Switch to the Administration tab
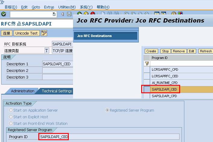This screenshot has height=142, width=213. (23, 91)
